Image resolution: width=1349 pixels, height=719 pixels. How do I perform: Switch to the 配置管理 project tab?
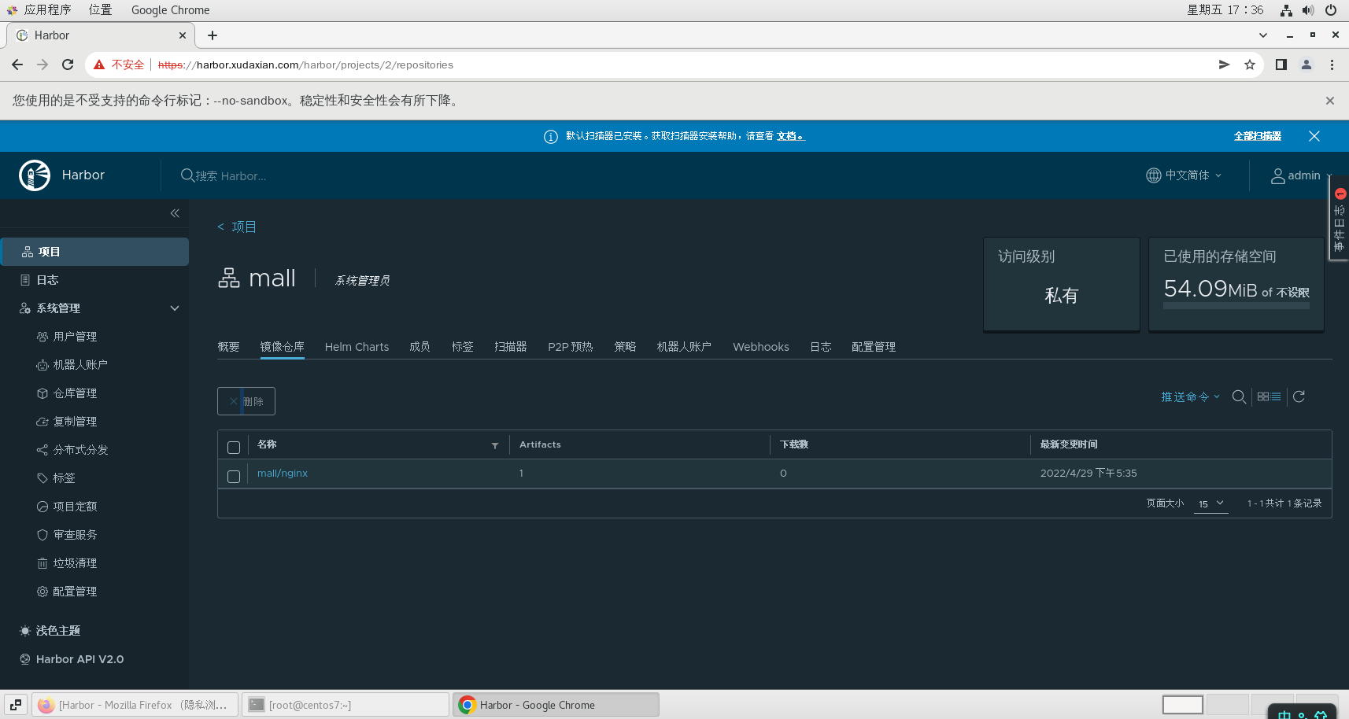coord(874,347)
